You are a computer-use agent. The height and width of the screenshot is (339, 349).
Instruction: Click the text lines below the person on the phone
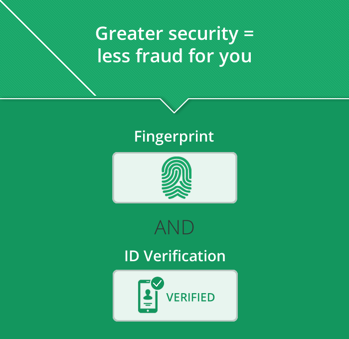pyautogui.click(x=148, y=304)
